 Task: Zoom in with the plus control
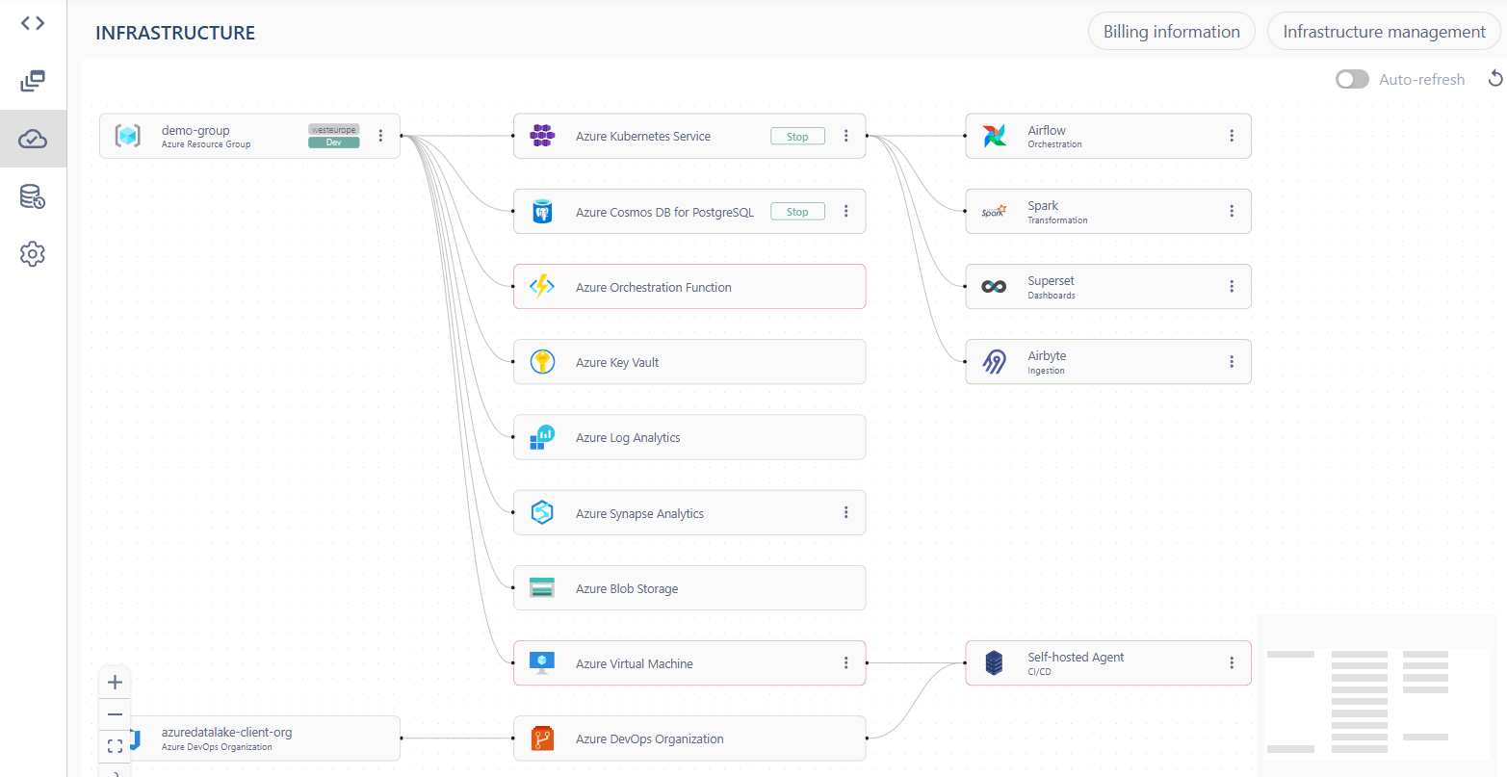click(x=115, y=683)
